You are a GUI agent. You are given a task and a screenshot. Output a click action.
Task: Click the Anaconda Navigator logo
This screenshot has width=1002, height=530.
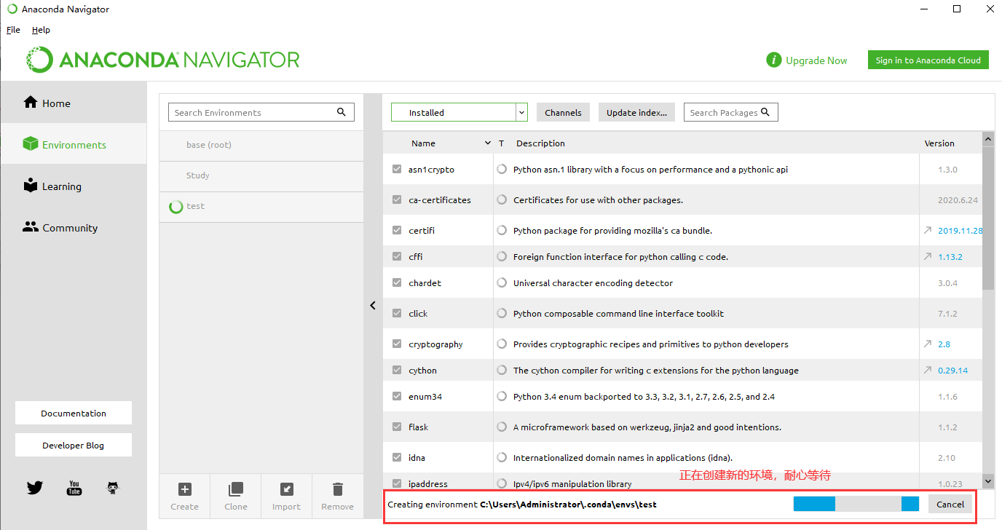point(163,60)
